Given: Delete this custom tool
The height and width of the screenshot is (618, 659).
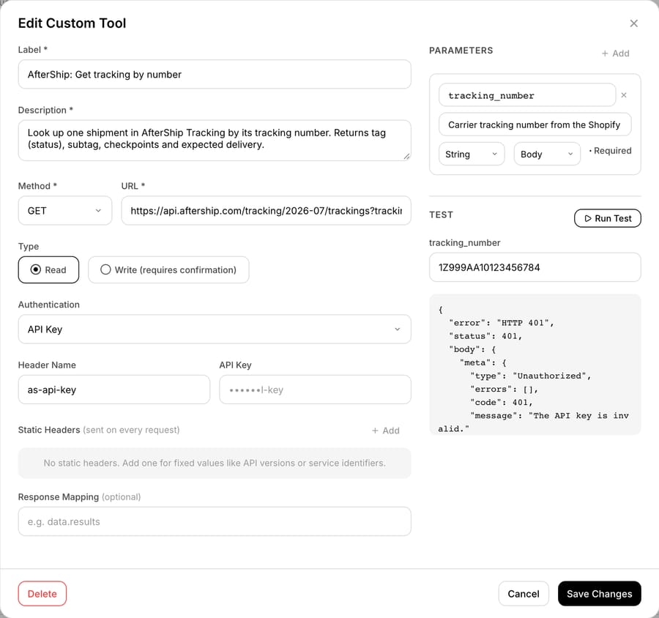Looking at the screenshot, I should [x=42, y=594].
